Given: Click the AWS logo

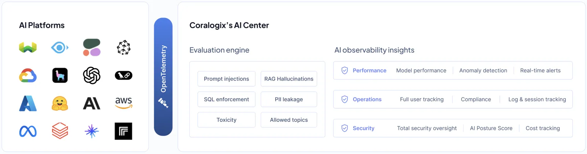Looking at the screenshot, I should 124,103.
